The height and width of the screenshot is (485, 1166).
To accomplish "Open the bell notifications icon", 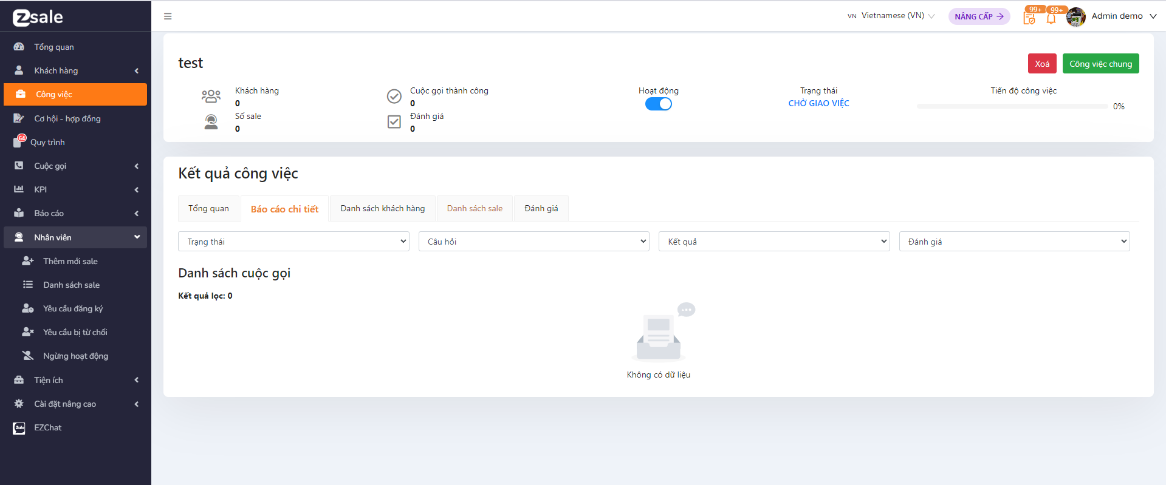I will point(1051,18).
